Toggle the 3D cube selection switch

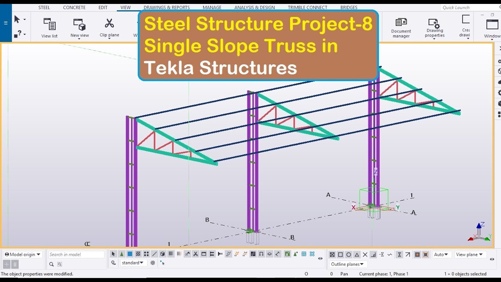point(163,254)
